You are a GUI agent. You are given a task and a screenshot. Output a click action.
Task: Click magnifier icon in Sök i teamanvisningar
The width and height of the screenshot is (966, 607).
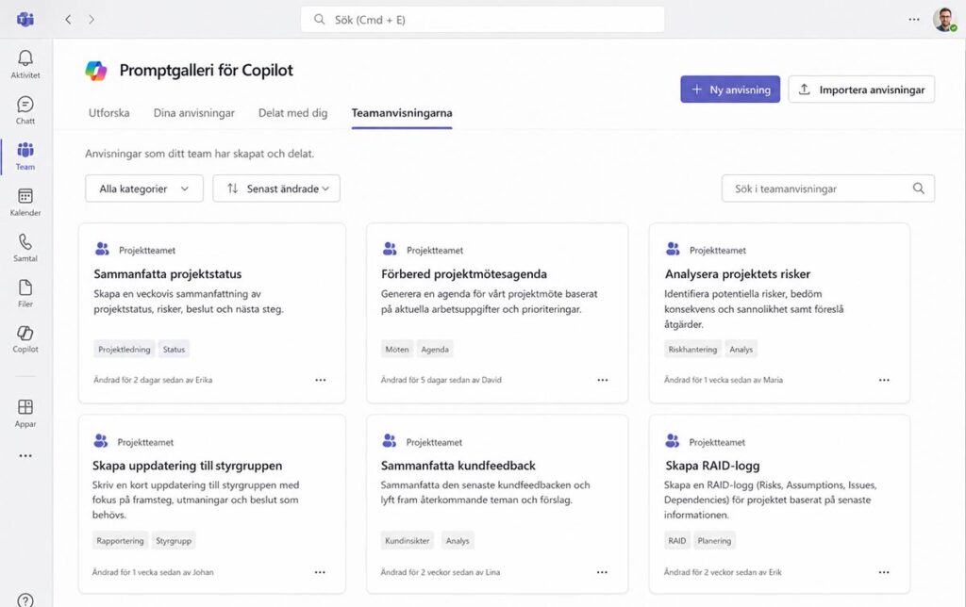click(x=919, y=189)
